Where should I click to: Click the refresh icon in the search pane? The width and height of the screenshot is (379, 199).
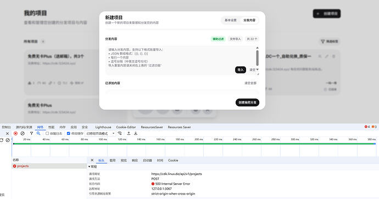pyautogui.click(x=2, y=140)
